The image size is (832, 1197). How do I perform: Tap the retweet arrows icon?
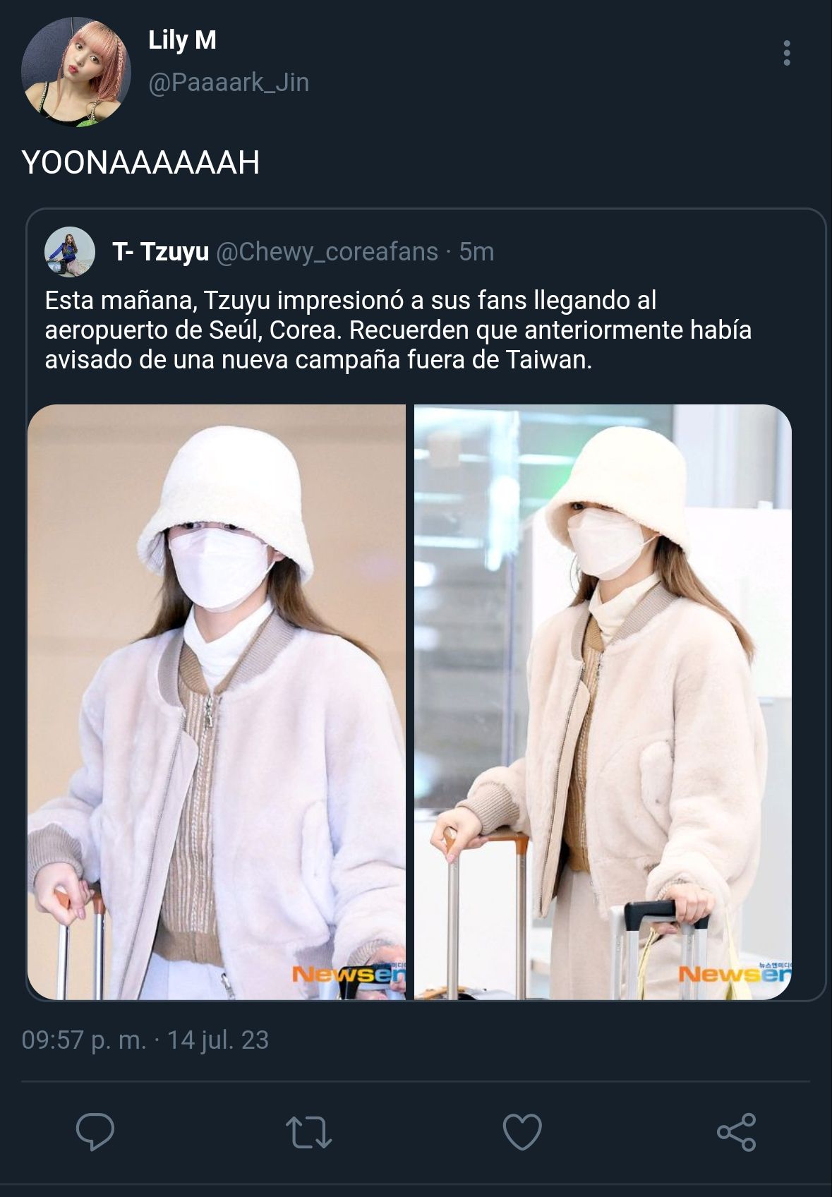(308, 1132)
